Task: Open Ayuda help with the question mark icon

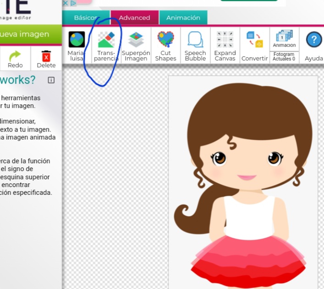Action: (313, 45)
